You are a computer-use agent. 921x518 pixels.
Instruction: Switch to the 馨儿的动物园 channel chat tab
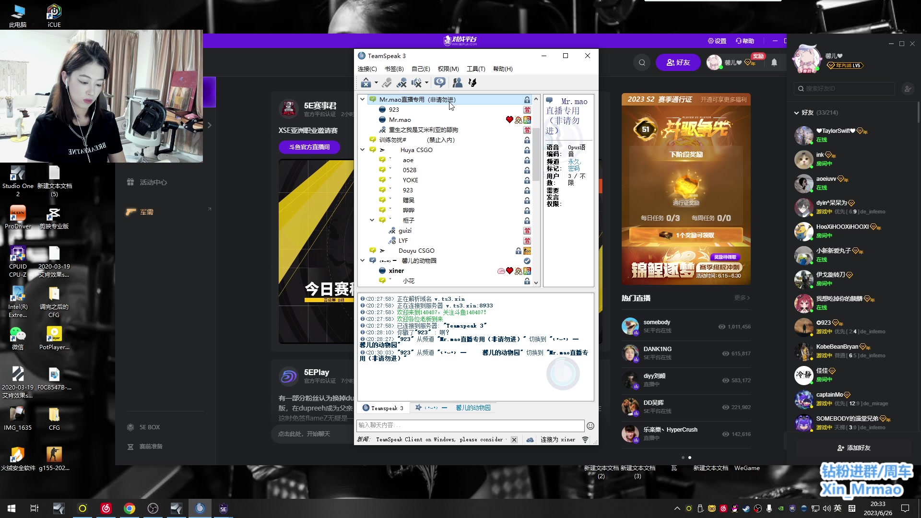[x=453, y=408]
